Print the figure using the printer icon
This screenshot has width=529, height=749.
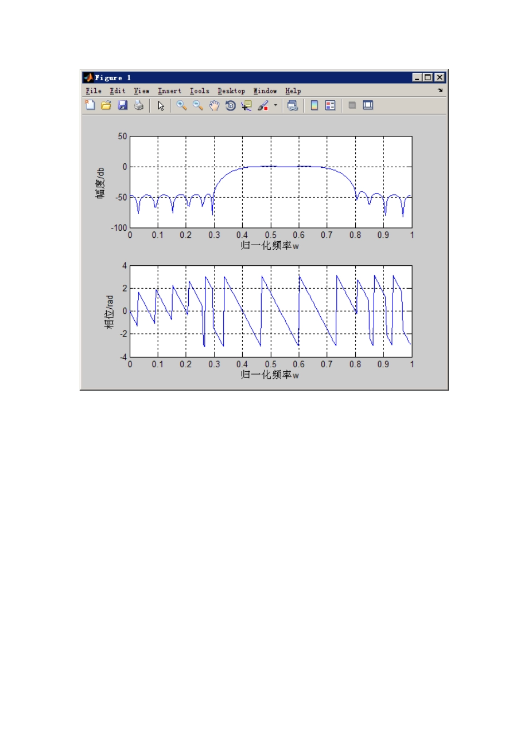[139, 105]
